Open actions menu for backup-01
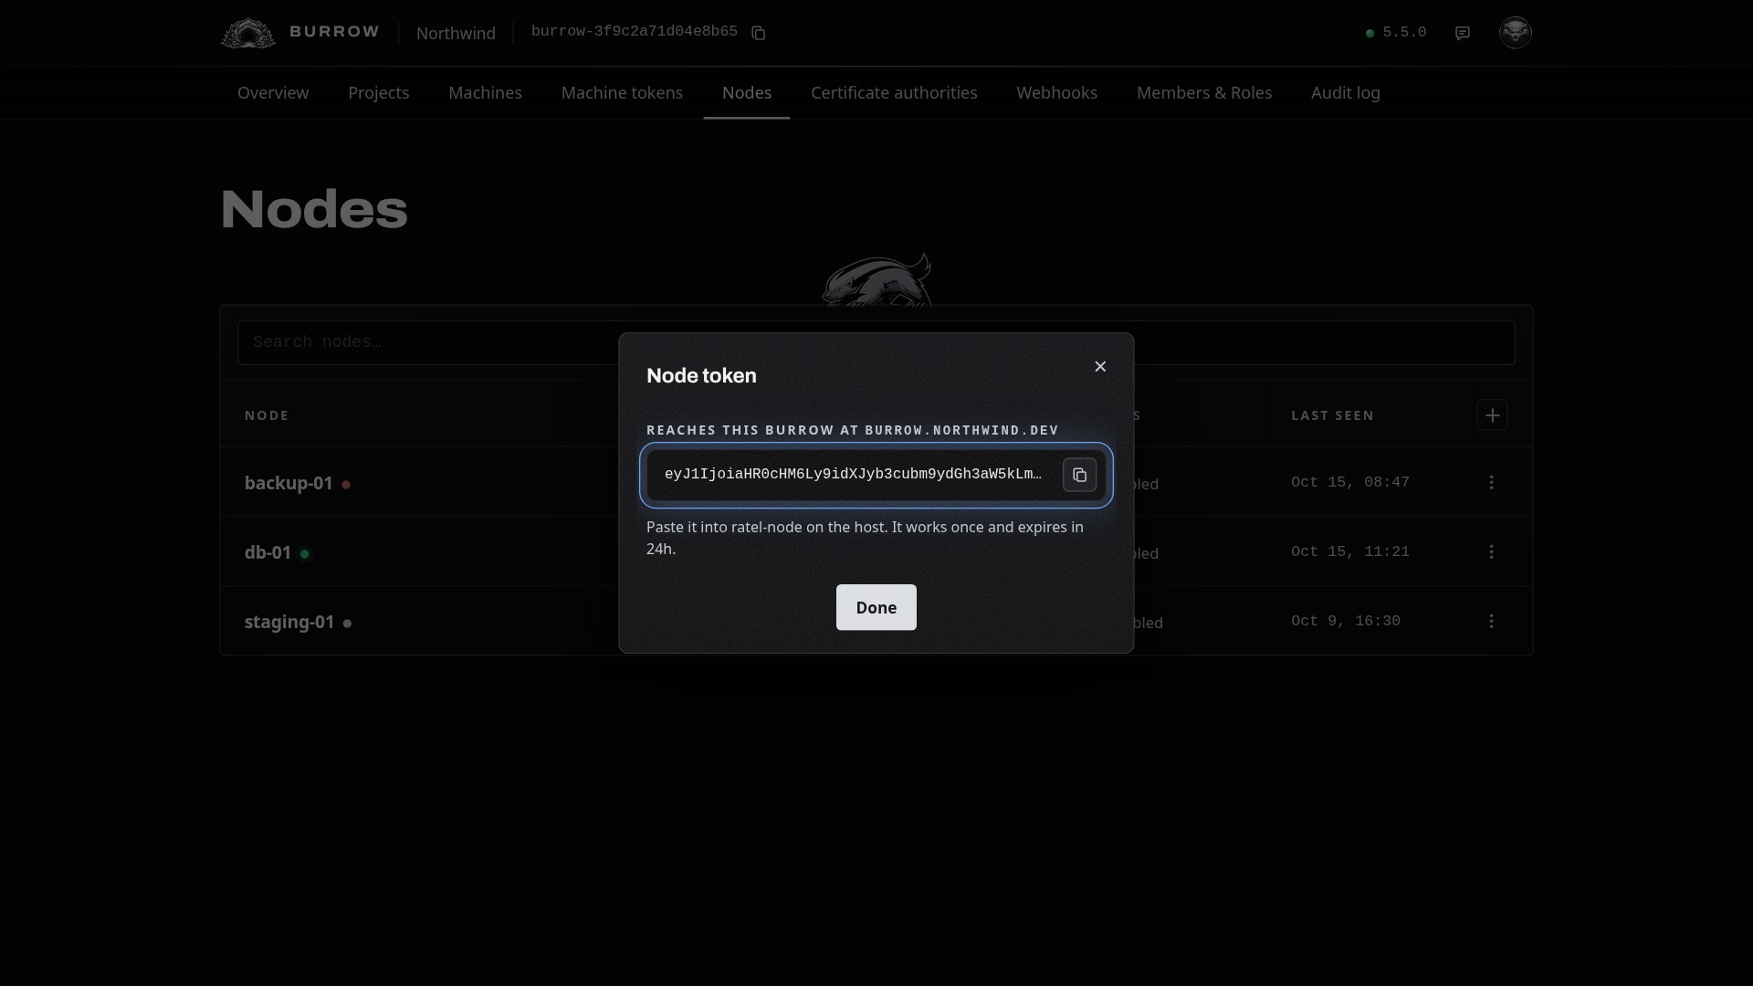 pos(1491,482)
